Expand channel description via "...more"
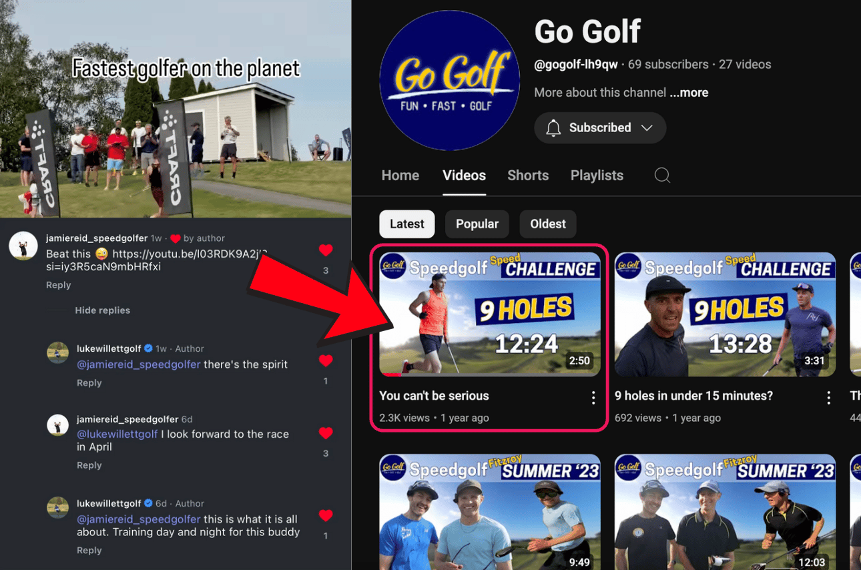 pos(689,93)
